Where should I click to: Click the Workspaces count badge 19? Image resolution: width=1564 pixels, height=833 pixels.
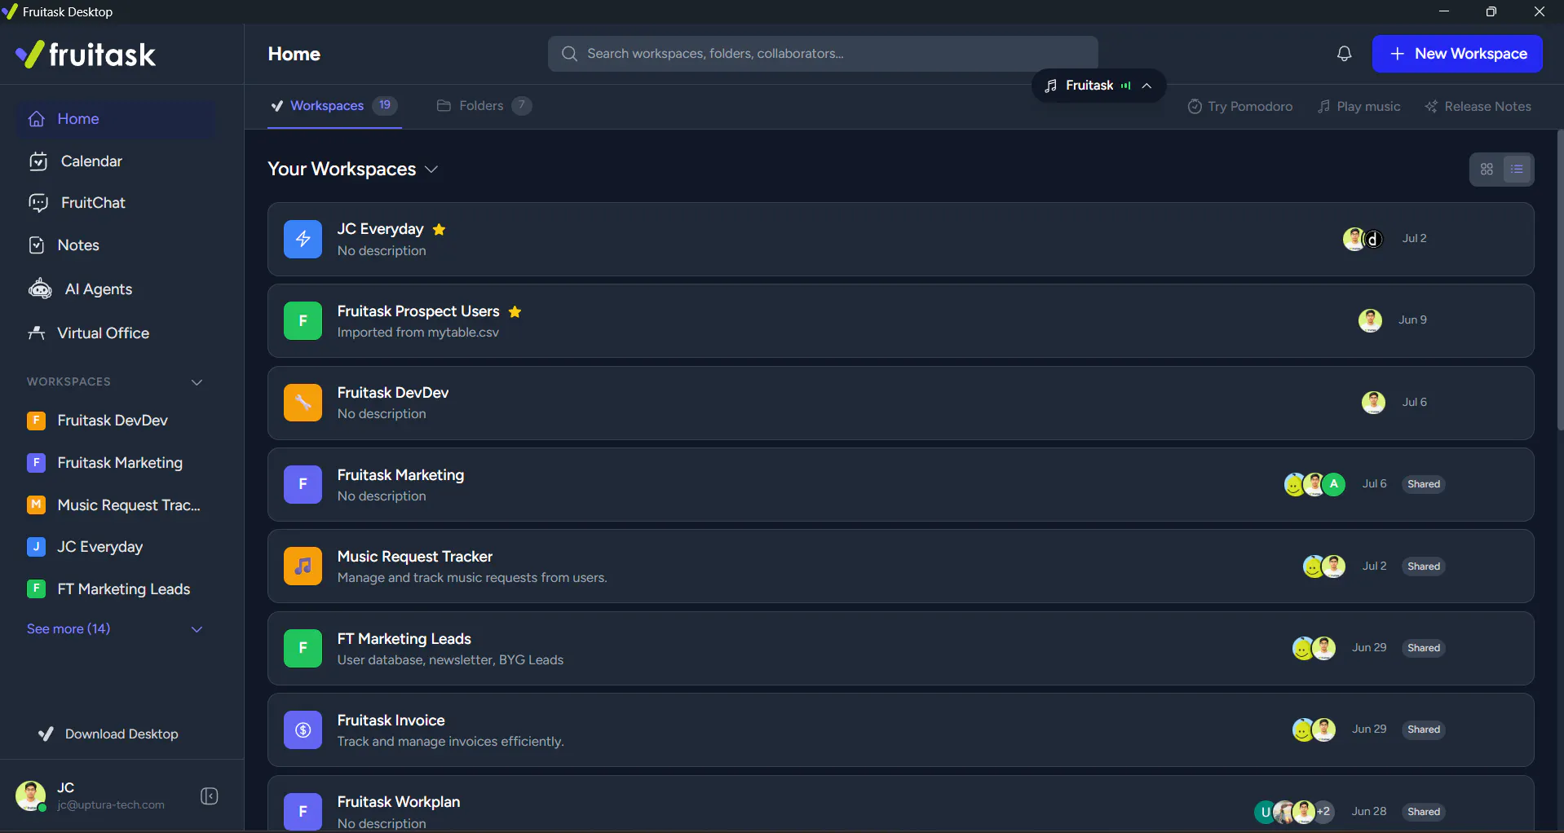[x=385, y=105]
